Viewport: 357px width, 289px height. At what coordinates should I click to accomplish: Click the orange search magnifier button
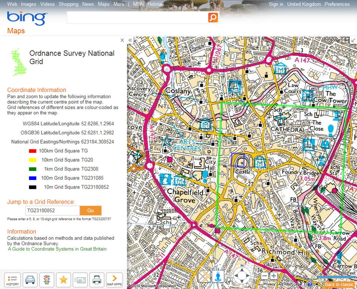(213, 17)
